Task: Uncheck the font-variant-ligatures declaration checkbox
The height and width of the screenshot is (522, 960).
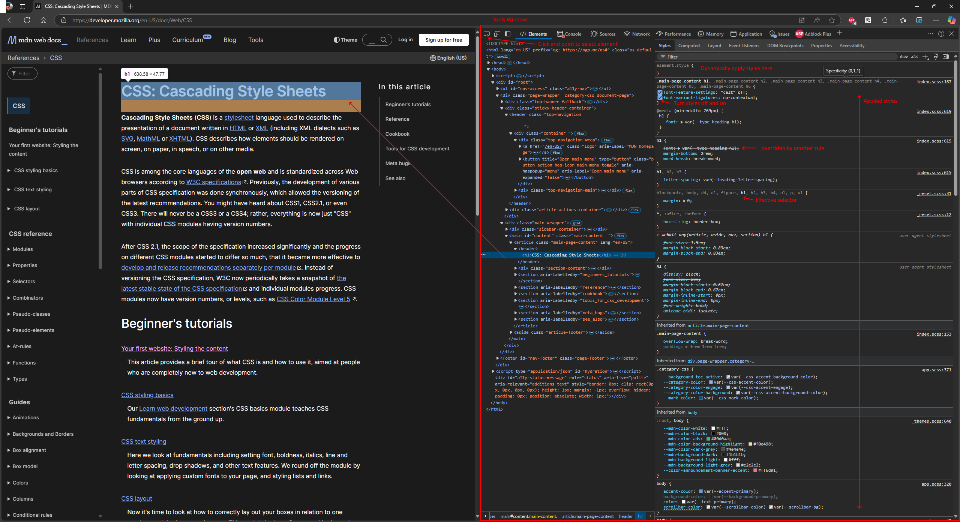Action: [x=660, y=97]
